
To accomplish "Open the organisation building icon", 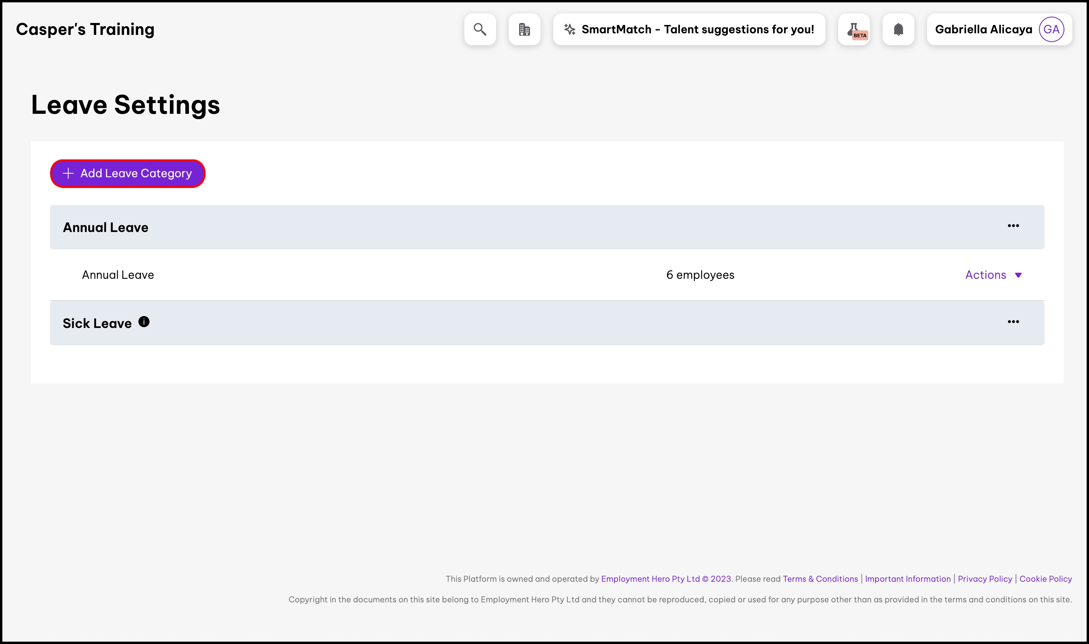I will pyautogui.click(x=524, y=29).
